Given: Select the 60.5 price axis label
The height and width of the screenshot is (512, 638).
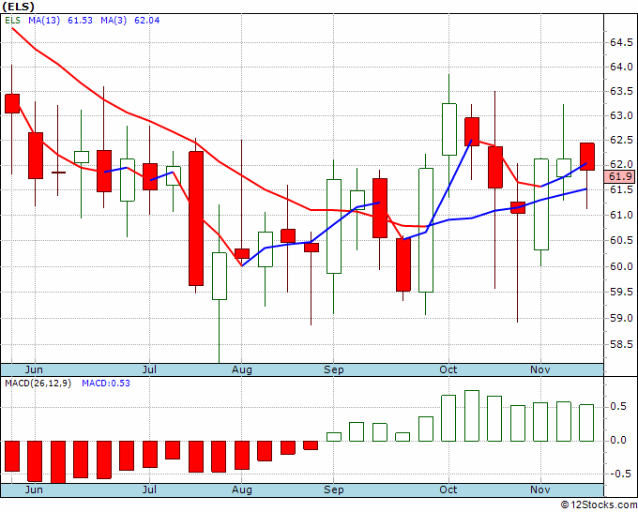Looking at the screenshot, I should click(x=621, y=240).
